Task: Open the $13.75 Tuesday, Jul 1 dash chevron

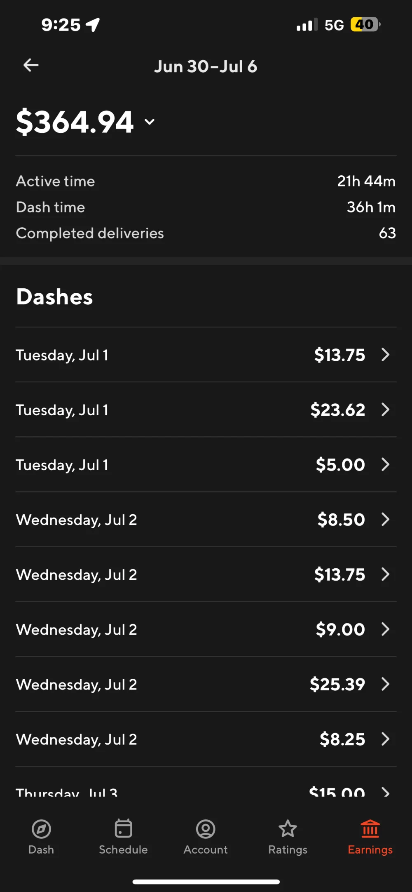Action: [x=385, y=355]
